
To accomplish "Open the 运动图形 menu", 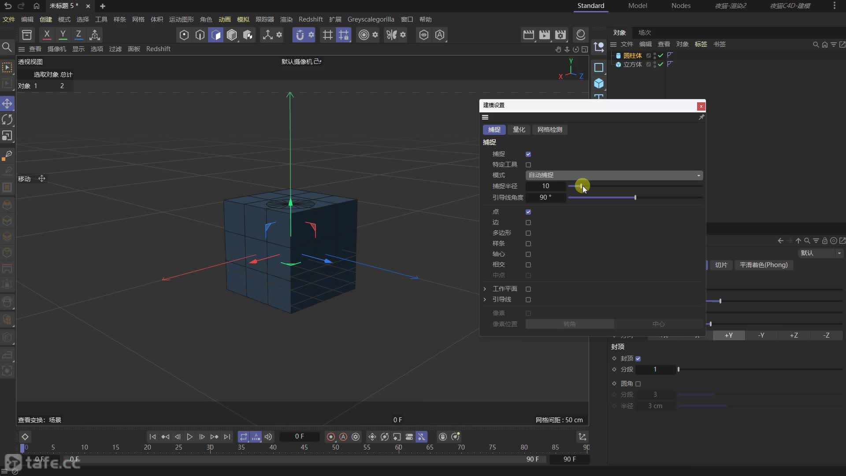I will click(x=182, y=19).
